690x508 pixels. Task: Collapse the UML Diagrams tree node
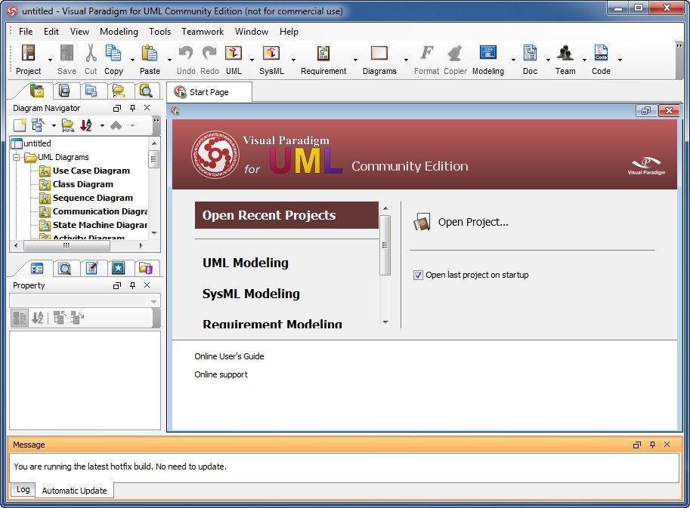pyautogui.click(x=17, y=157)
